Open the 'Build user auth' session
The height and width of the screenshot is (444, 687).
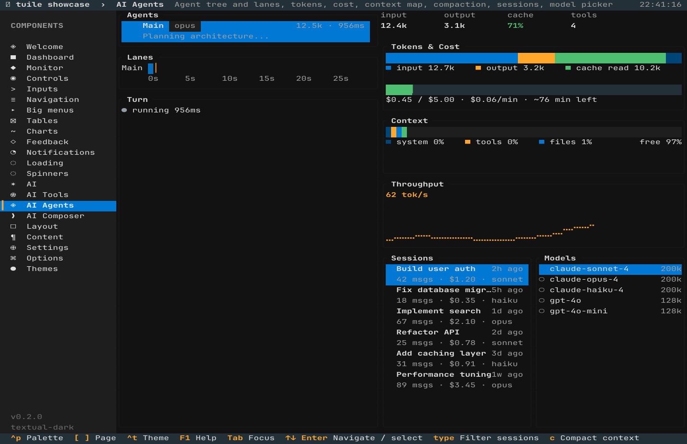click(457, 274)
